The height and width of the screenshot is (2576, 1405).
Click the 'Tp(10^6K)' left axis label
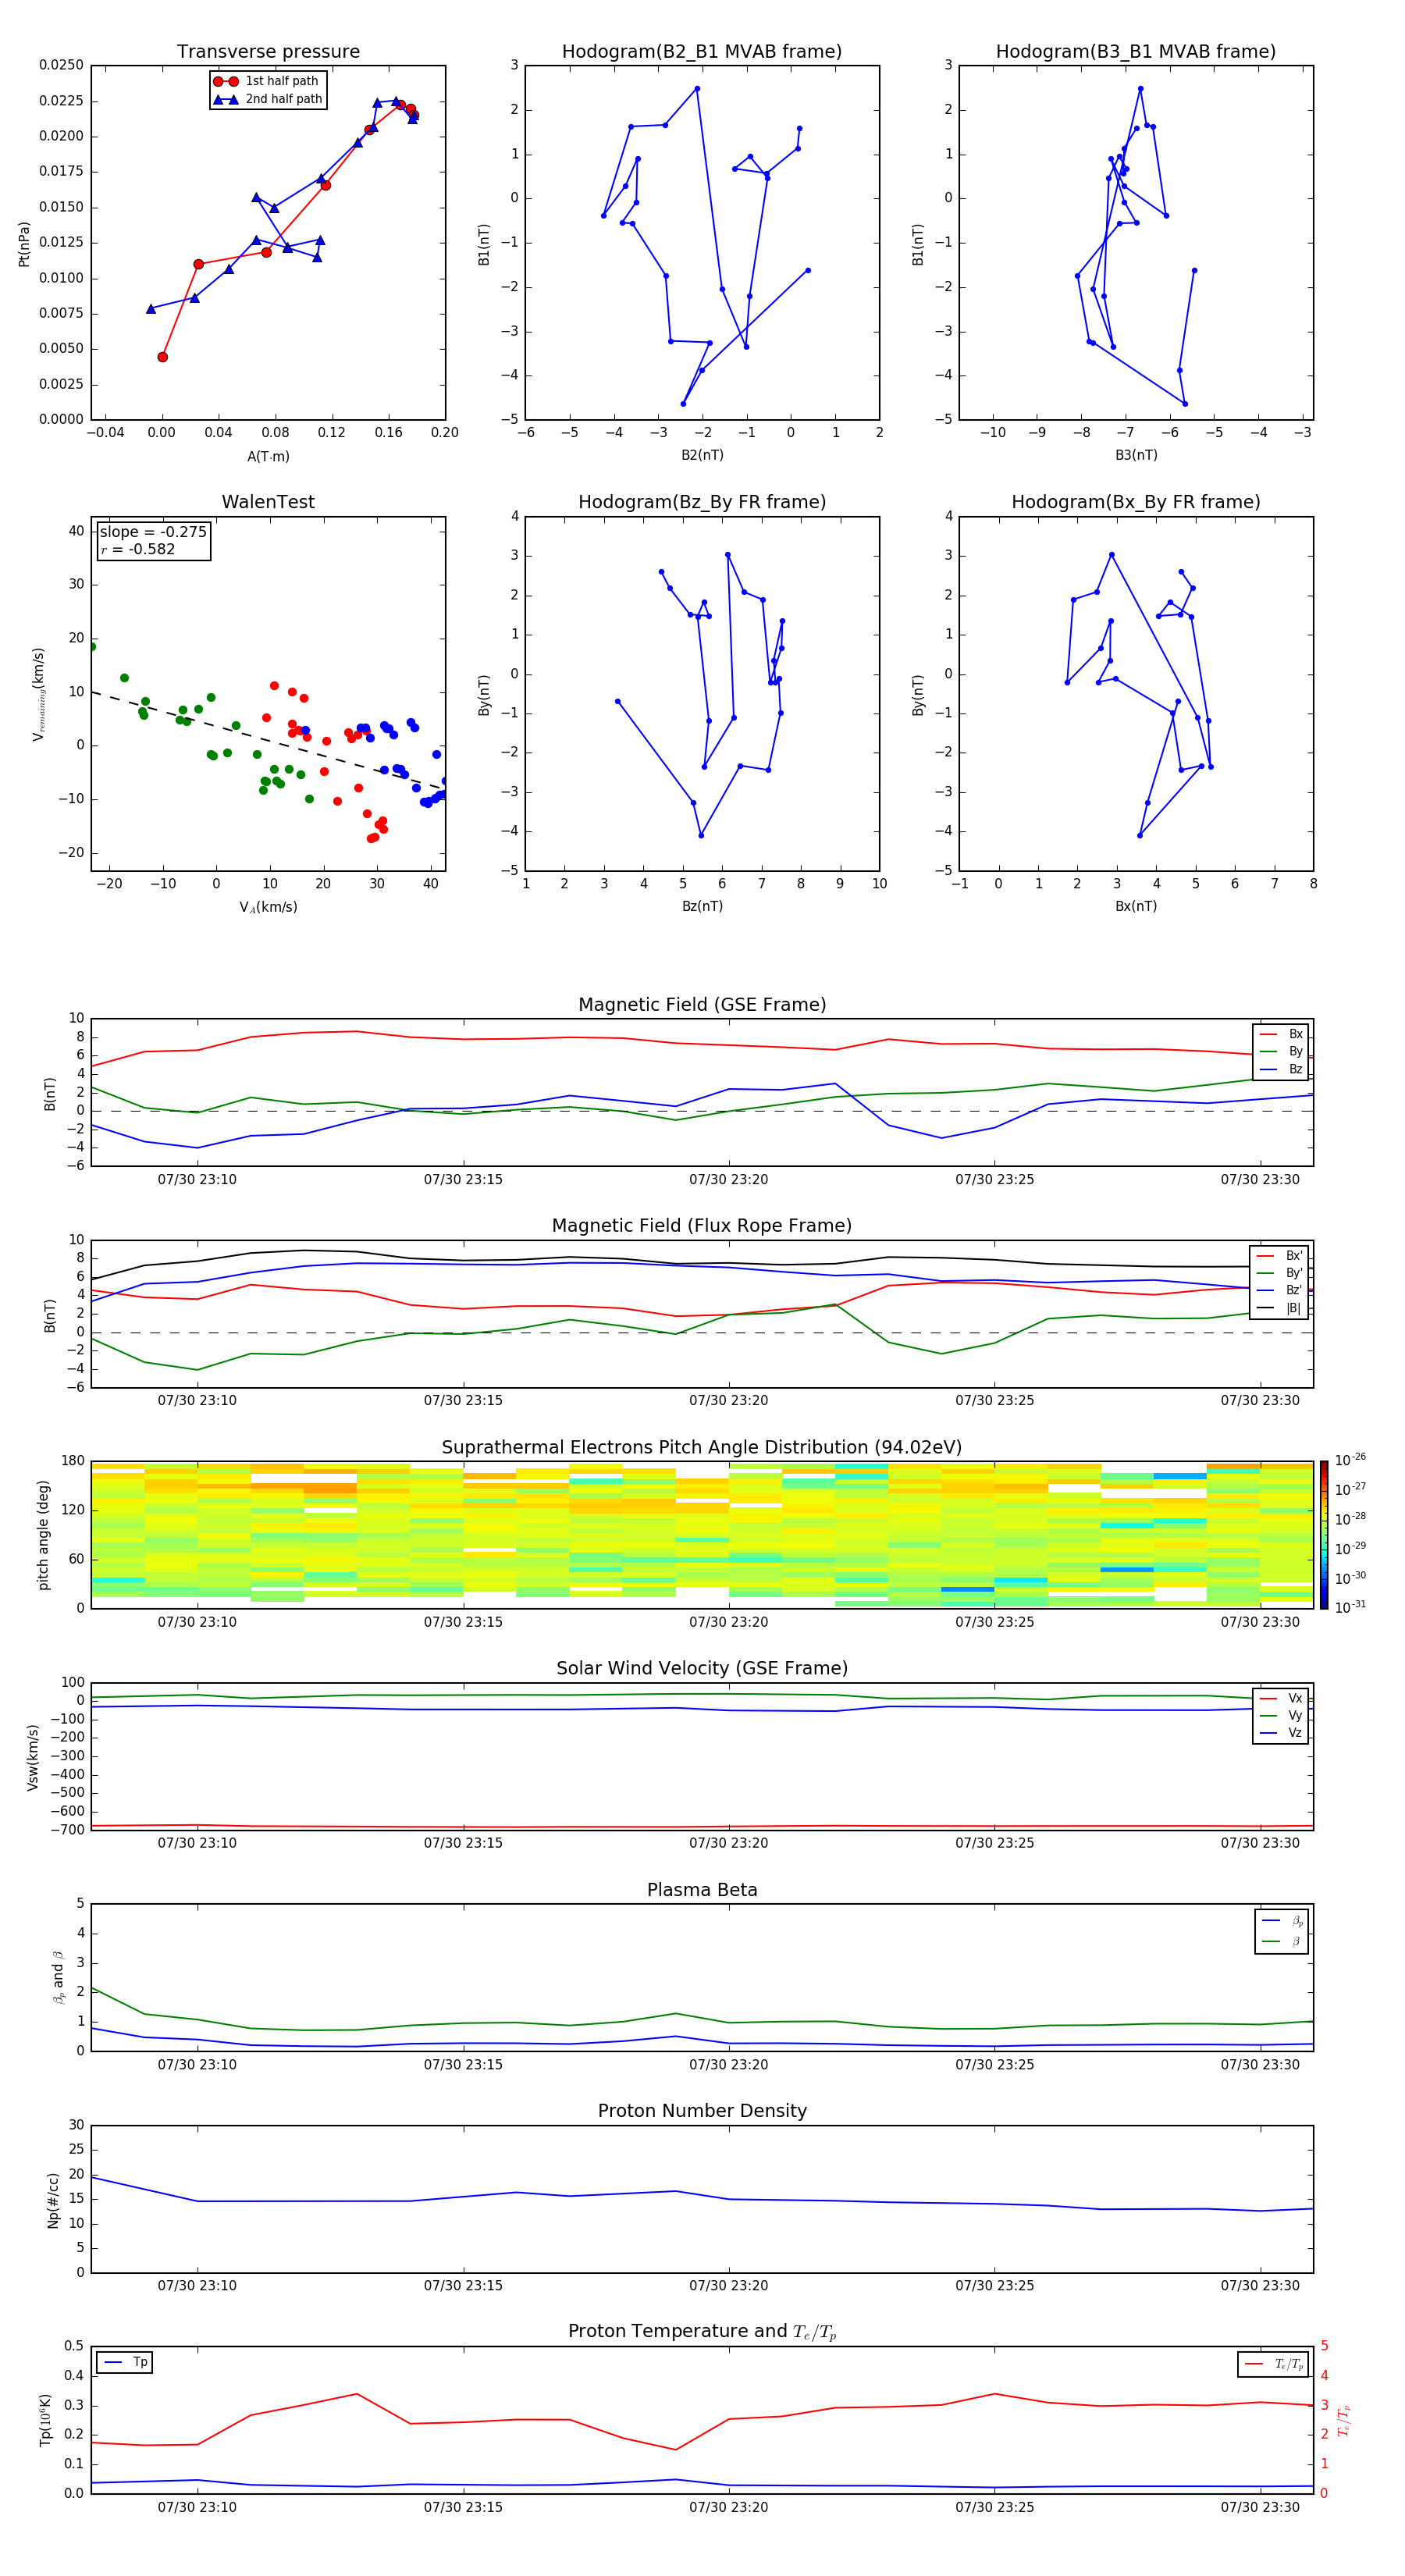[x=45, y=2421]
